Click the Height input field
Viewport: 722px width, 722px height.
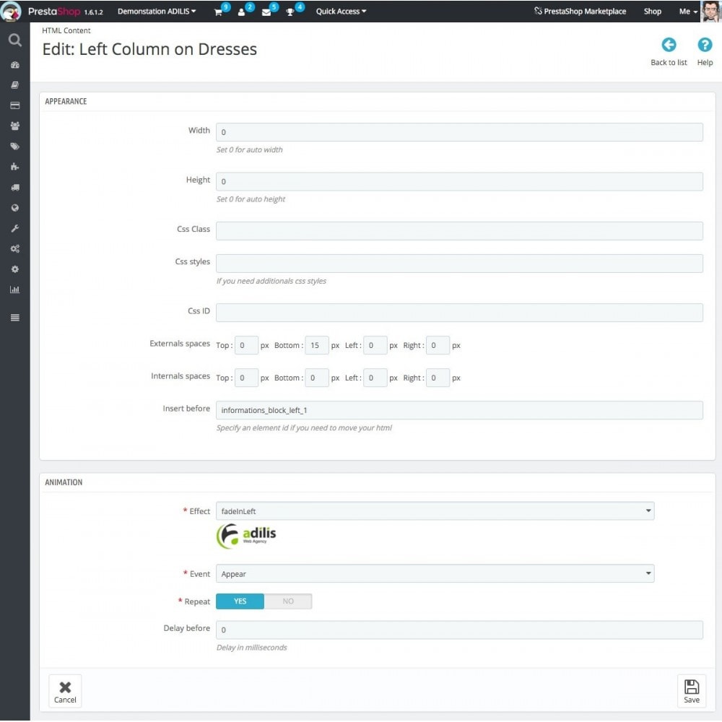(459, 181)
